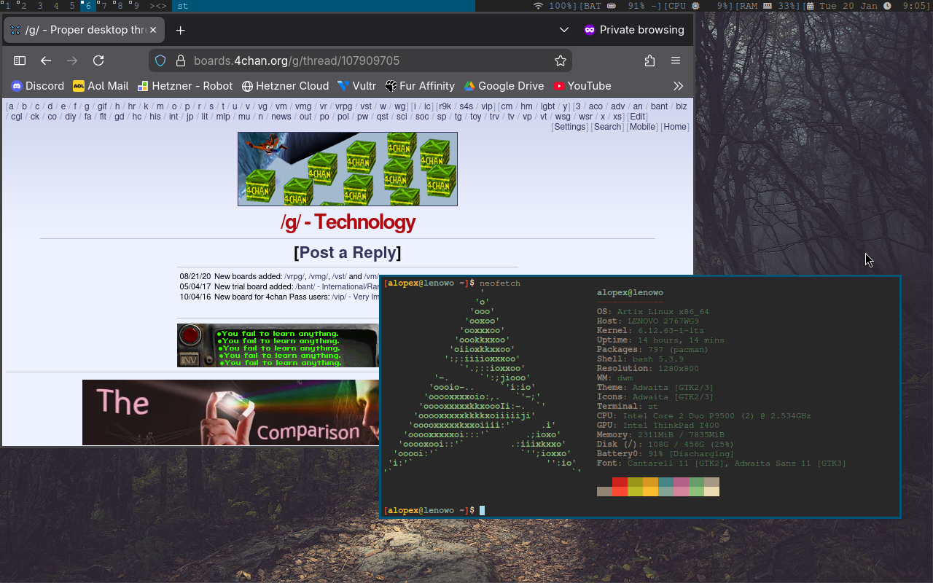933x583 pixels.
Task: Open the Google Drive bookmark
Action: click(x=503, y=86)
